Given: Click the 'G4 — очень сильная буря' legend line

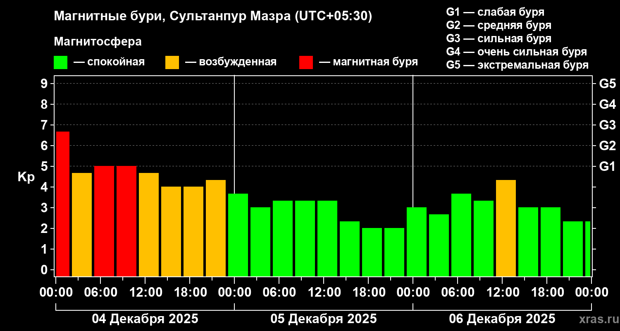Looking at the screenshot, I should 517,52.
